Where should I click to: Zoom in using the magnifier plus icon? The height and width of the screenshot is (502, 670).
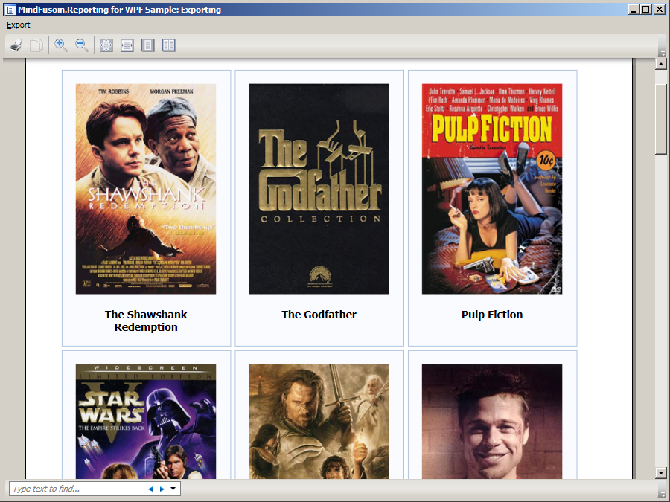pyautogui.click(x=61, y=45)
